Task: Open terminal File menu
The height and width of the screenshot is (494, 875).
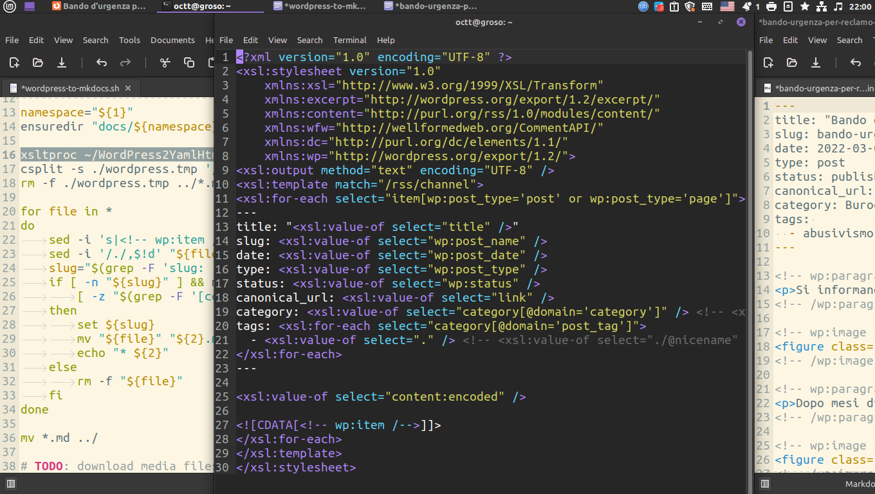Action: pyautogui.click(x=226, y=40)
